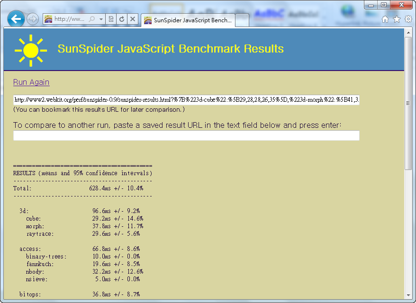The image size is (416, 303).
Task: Open the address bar dropdown arrow
Action: pos(101,19)
